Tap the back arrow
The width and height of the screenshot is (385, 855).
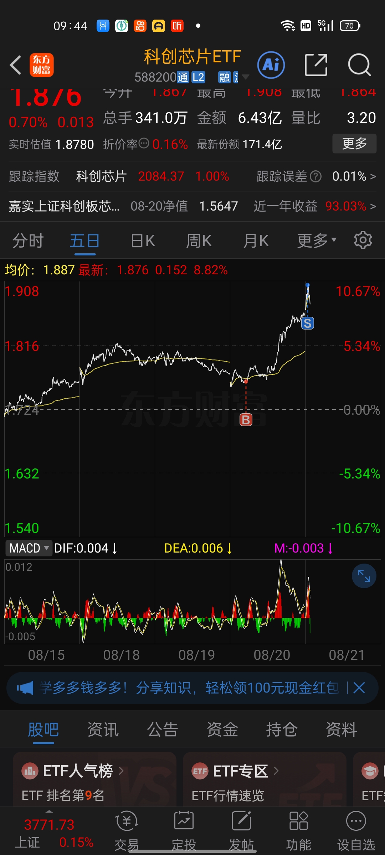pos(16,65)
